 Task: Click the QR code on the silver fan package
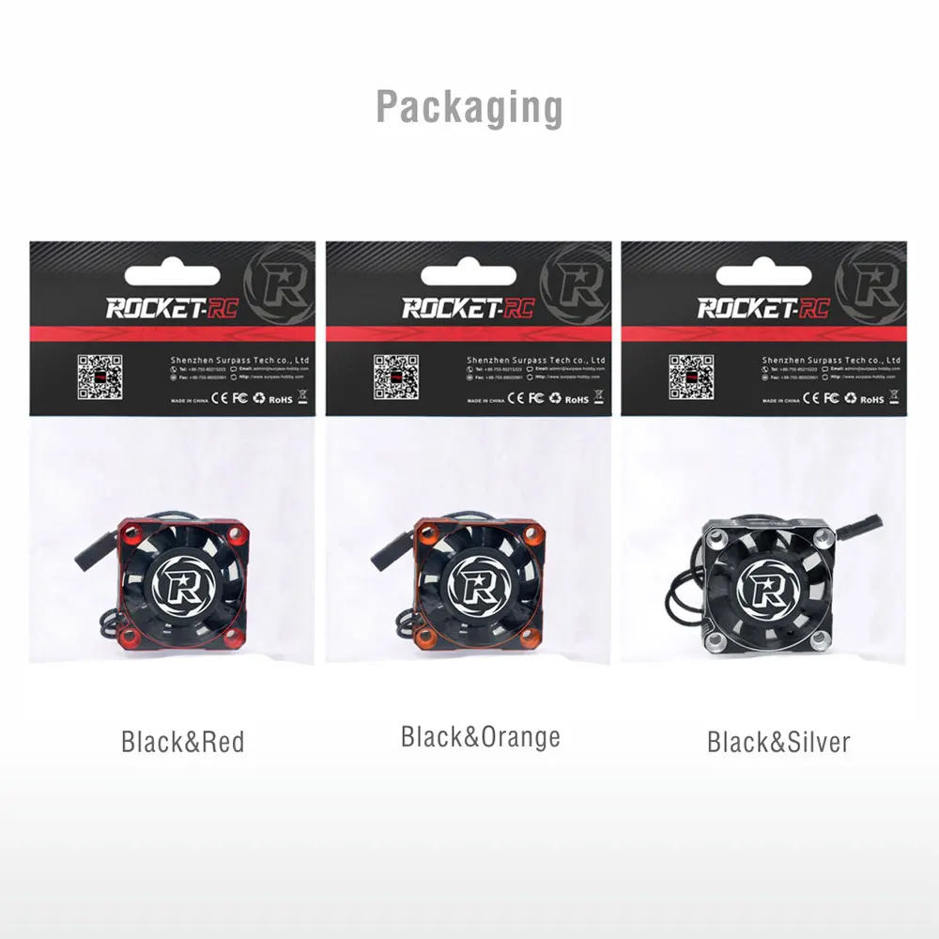[x=691, y=377]
